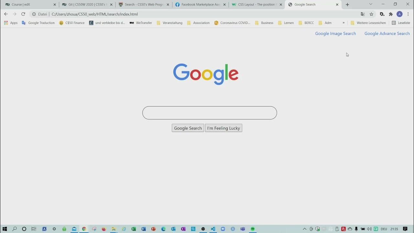The width and height of the screenshot is (414, 233).
Task: Open the Settings gear in taskbar
Action: 54,229
